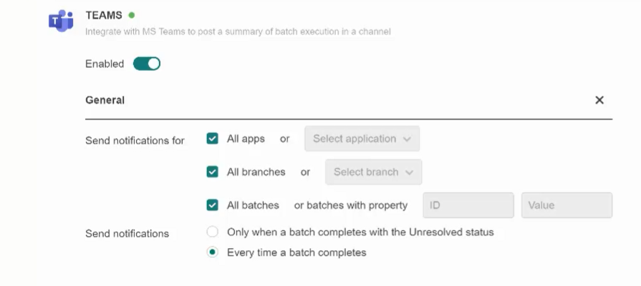Click the All branches label text

(x=256, y=172)
